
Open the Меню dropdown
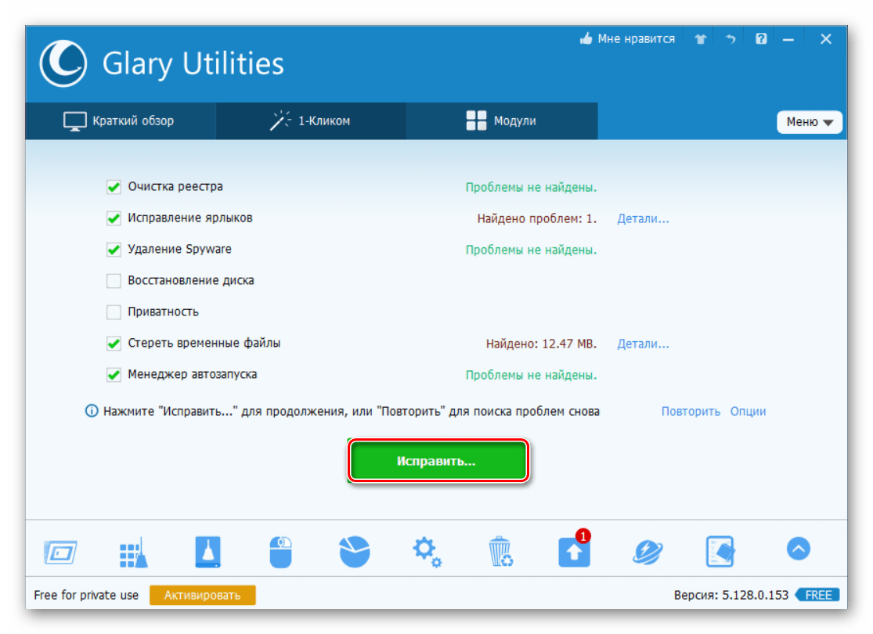(809, 121)
